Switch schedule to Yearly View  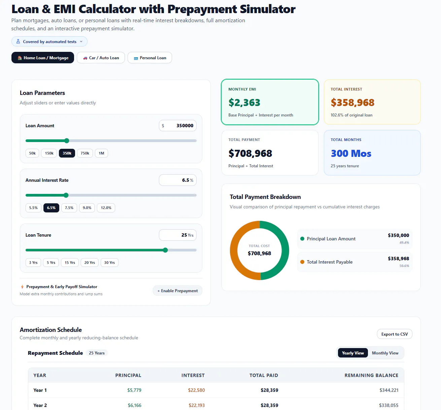[353, 353]
